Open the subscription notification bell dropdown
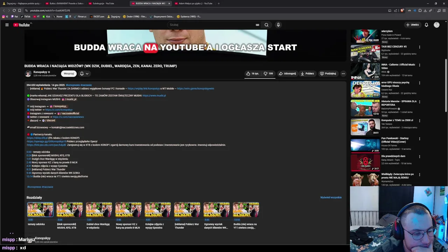Screen dimensions: 448x252 click(x=84, y=73)
